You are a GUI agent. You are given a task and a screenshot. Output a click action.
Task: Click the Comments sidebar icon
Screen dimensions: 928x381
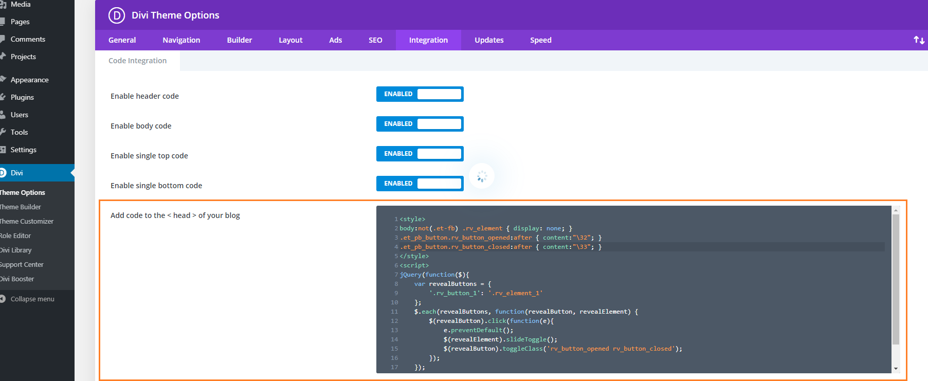(x=3, y=39)
